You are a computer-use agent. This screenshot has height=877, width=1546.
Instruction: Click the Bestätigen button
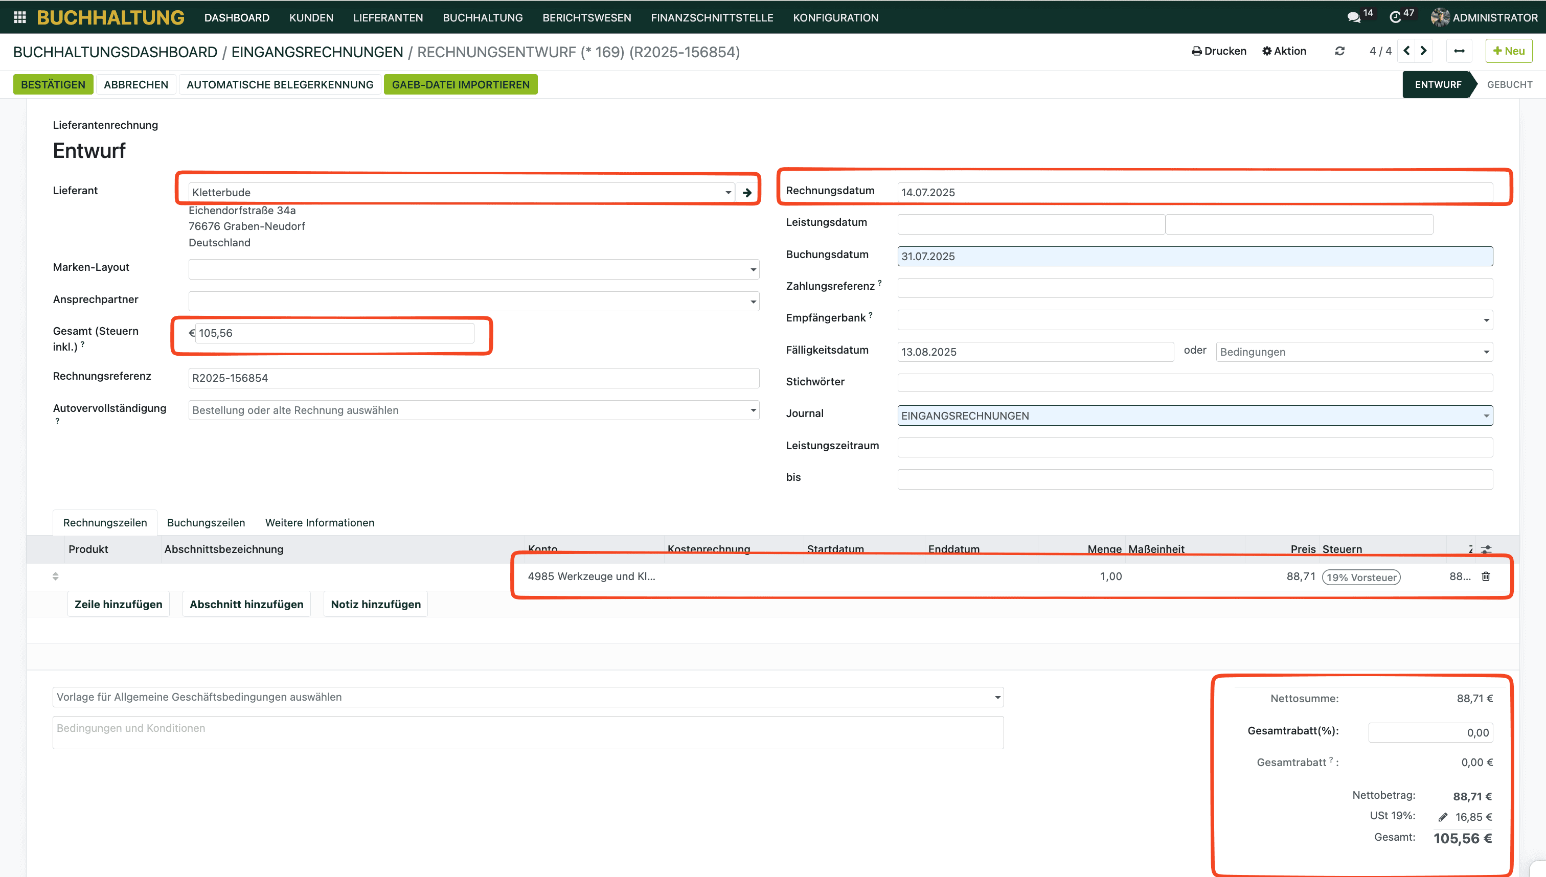tap(53, 84)
